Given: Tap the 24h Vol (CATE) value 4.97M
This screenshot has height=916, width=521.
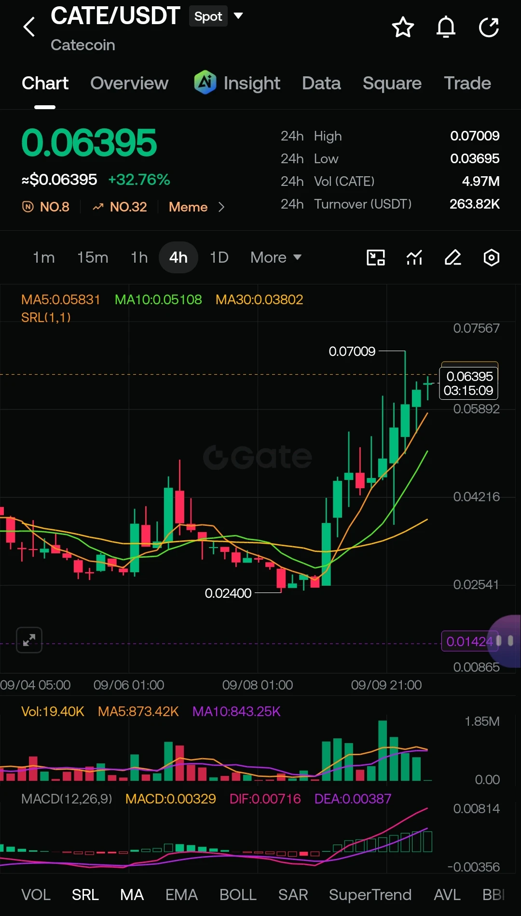Looking at the screenshot, I should coord(480,181).
